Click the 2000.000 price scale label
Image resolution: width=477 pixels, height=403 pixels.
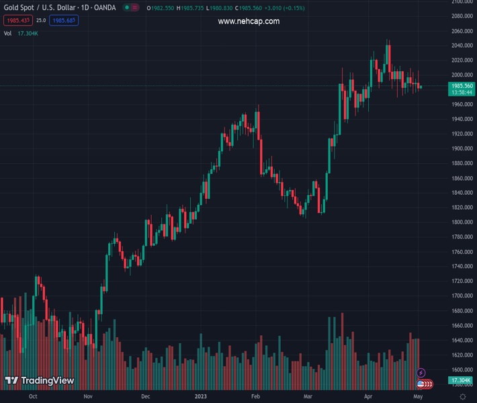point(461,75)
